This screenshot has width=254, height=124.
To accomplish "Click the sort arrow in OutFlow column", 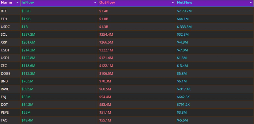I will tap(173, 2).
